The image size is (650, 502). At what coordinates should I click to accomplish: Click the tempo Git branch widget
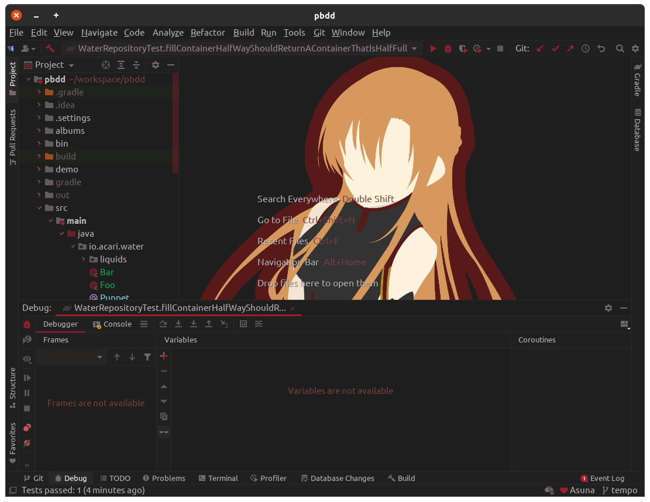coord(620,490)
